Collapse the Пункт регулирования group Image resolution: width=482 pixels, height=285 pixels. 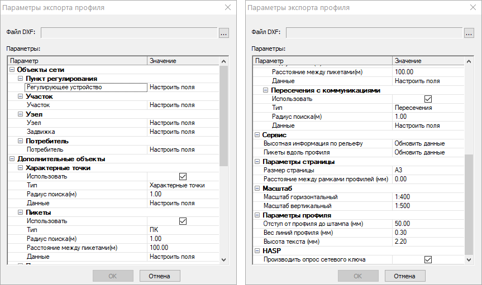pos(21,79)
